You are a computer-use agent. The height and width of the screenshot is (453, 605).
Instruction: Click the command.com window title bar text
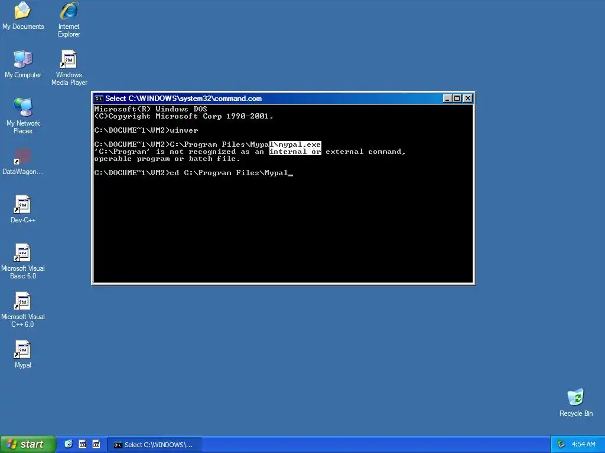(184, 99)
